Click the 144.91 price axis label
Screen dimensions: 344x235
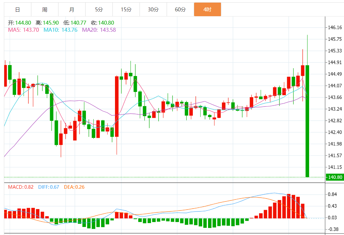click(335, 62)
